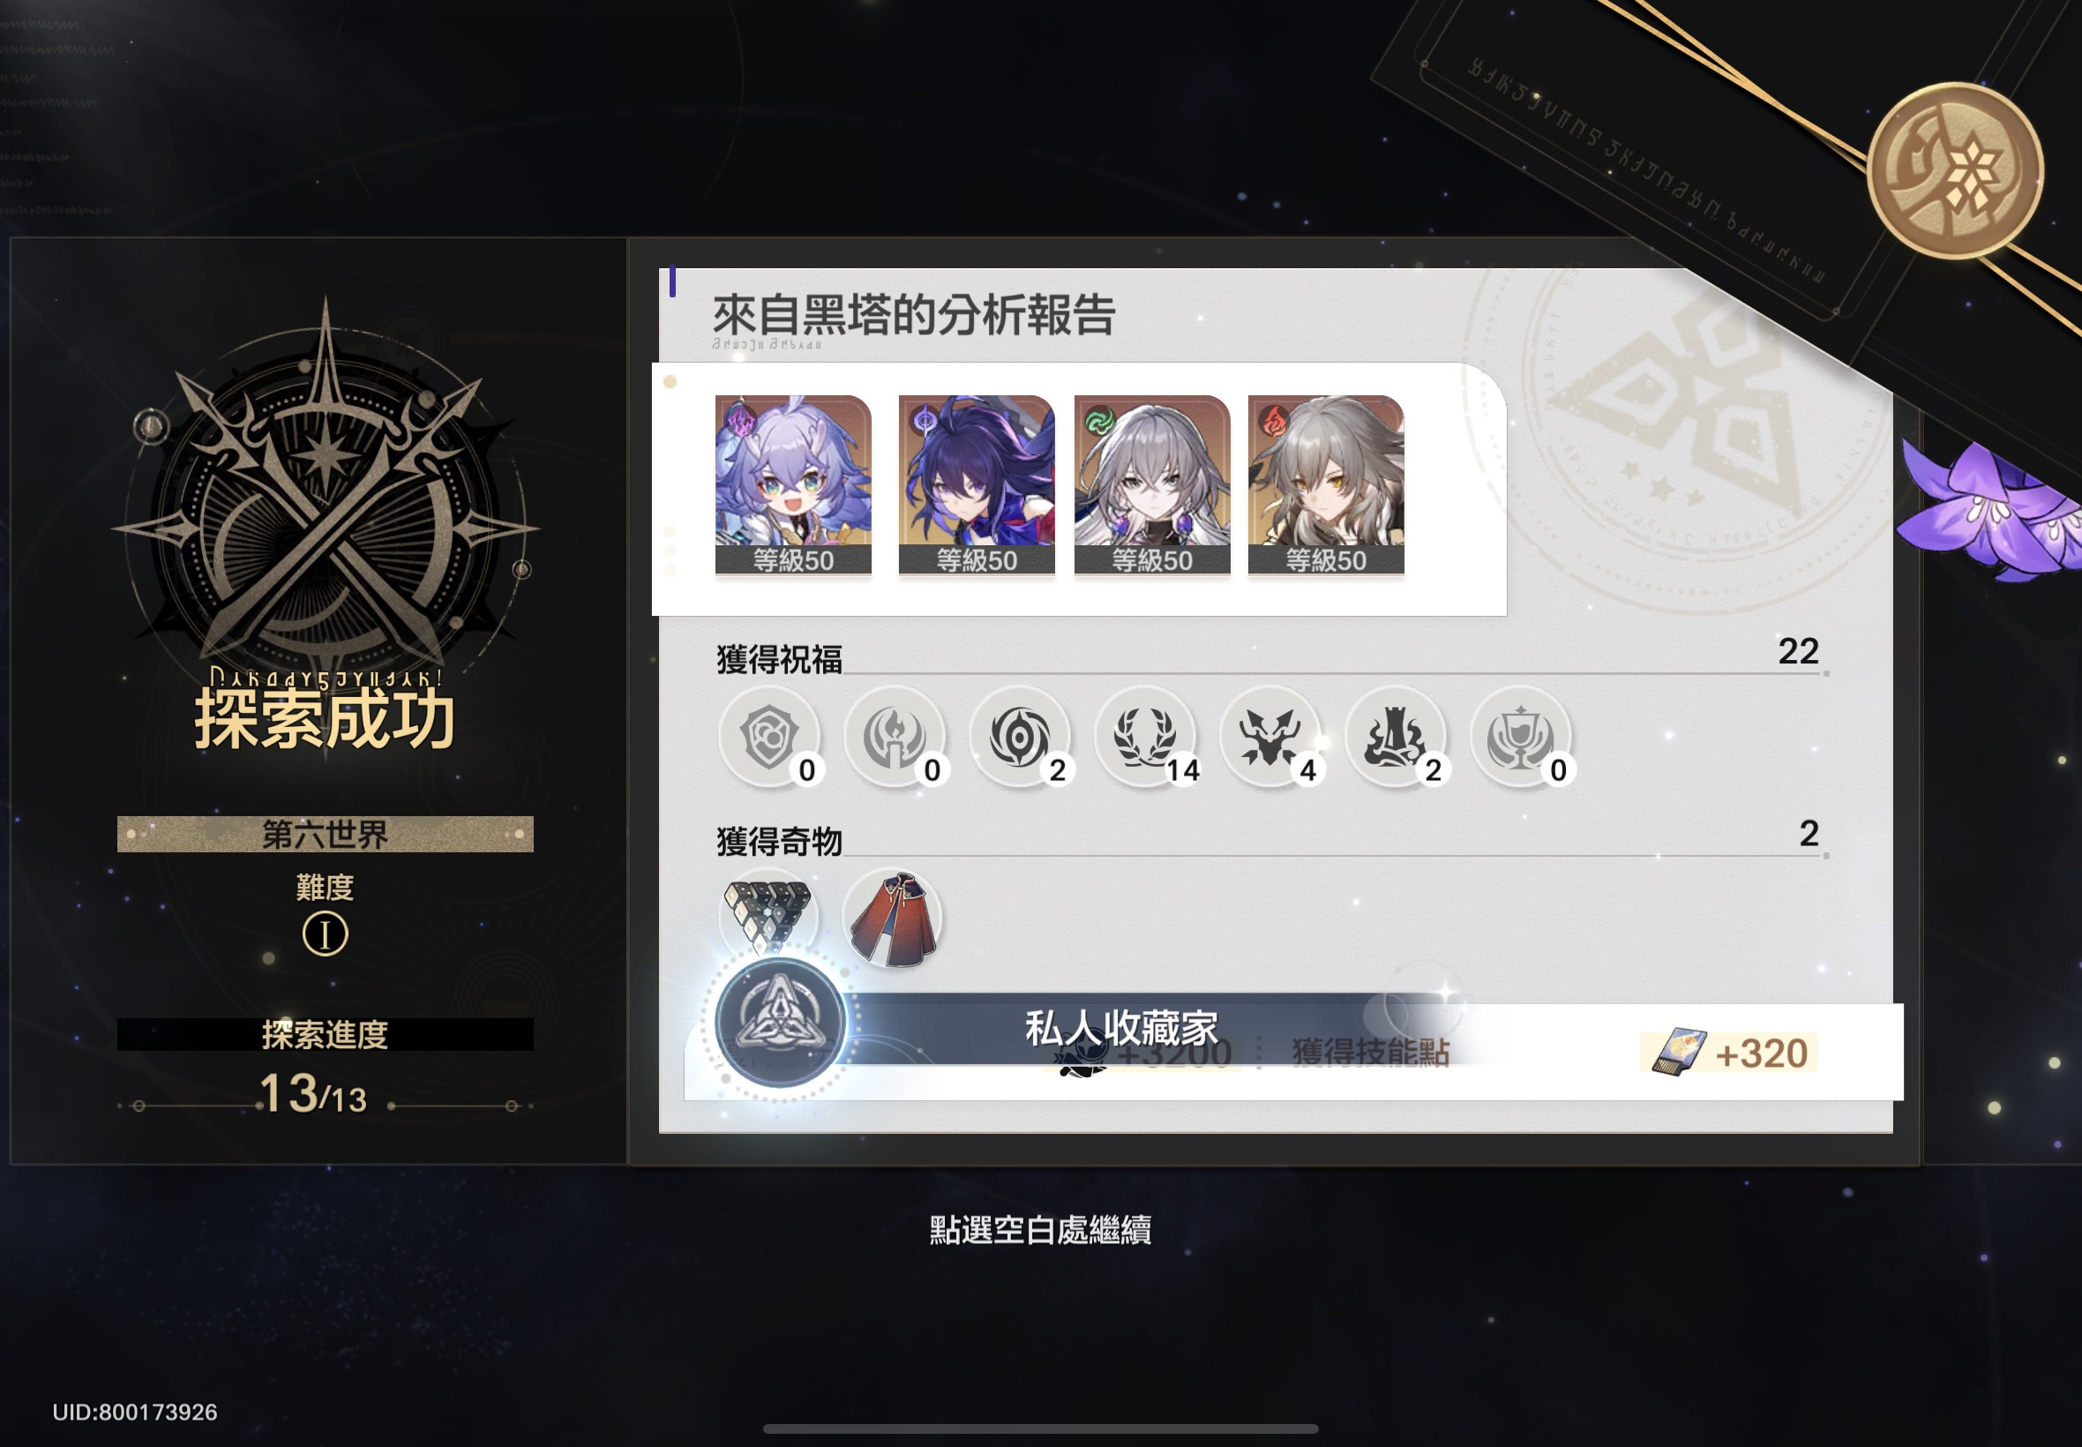
Task: Open the red cloak curio icon
Action: click(893, 918)
